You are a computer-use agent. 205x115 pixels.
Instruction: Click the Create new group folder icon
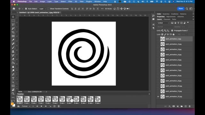[182, 106]
